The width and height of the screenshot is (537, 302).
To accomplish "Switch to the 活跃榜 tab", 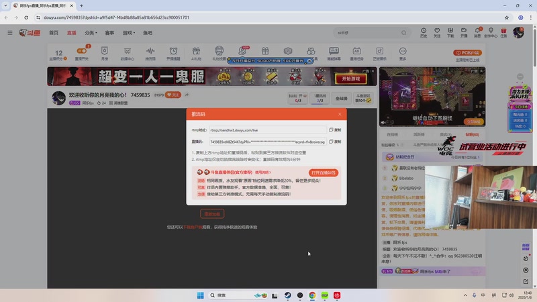I will tap(418, 135).
